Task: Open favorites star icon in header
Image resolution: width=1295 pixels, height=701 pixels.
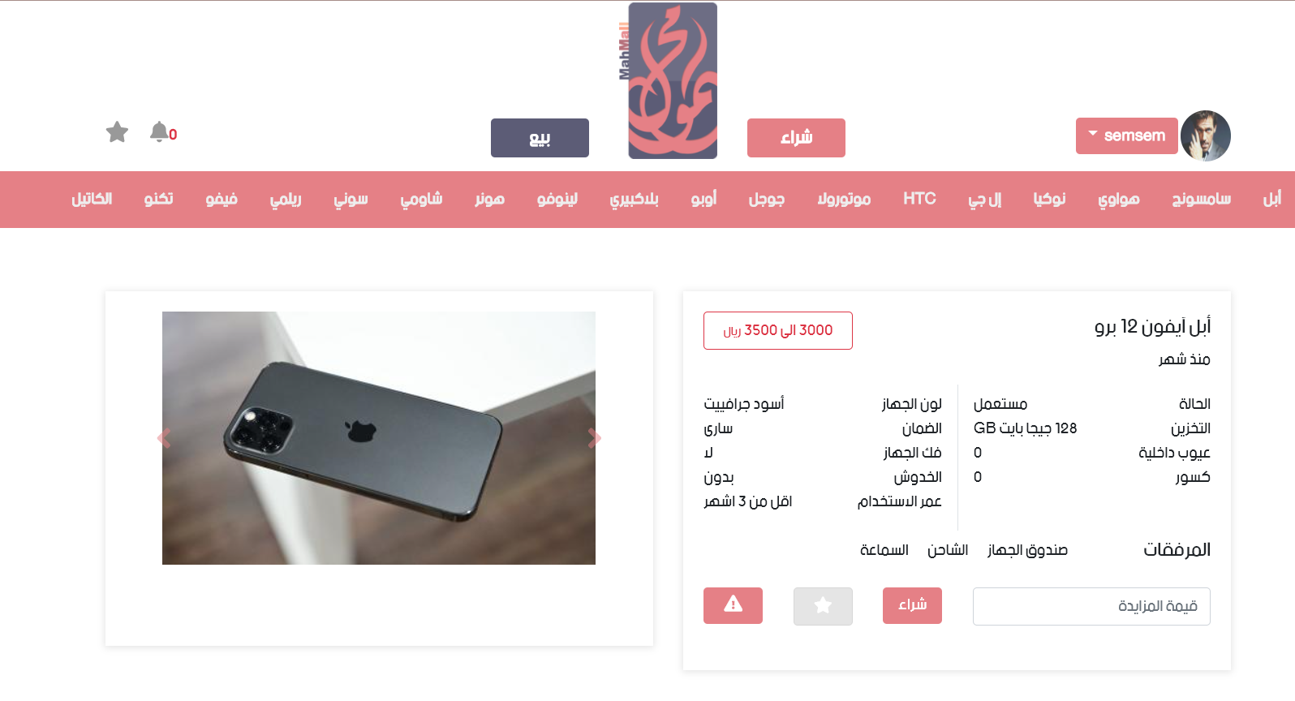Action: click(x=117, y=132)
